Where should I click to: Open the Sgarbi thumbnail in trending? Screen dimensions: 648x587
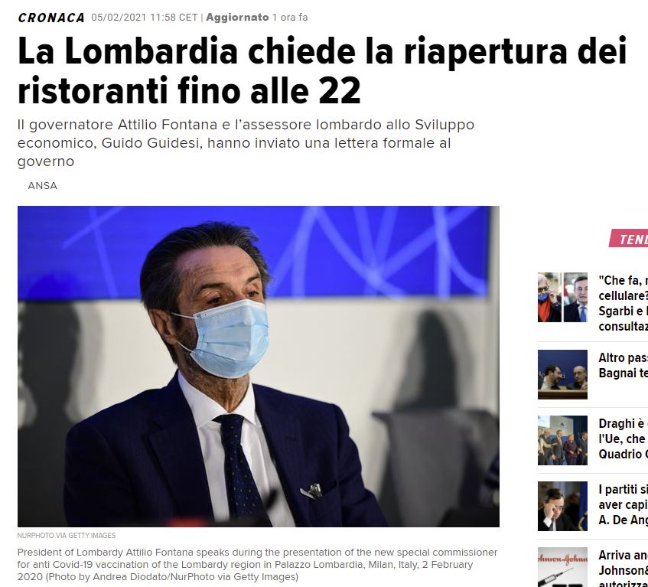click(549, 297)
